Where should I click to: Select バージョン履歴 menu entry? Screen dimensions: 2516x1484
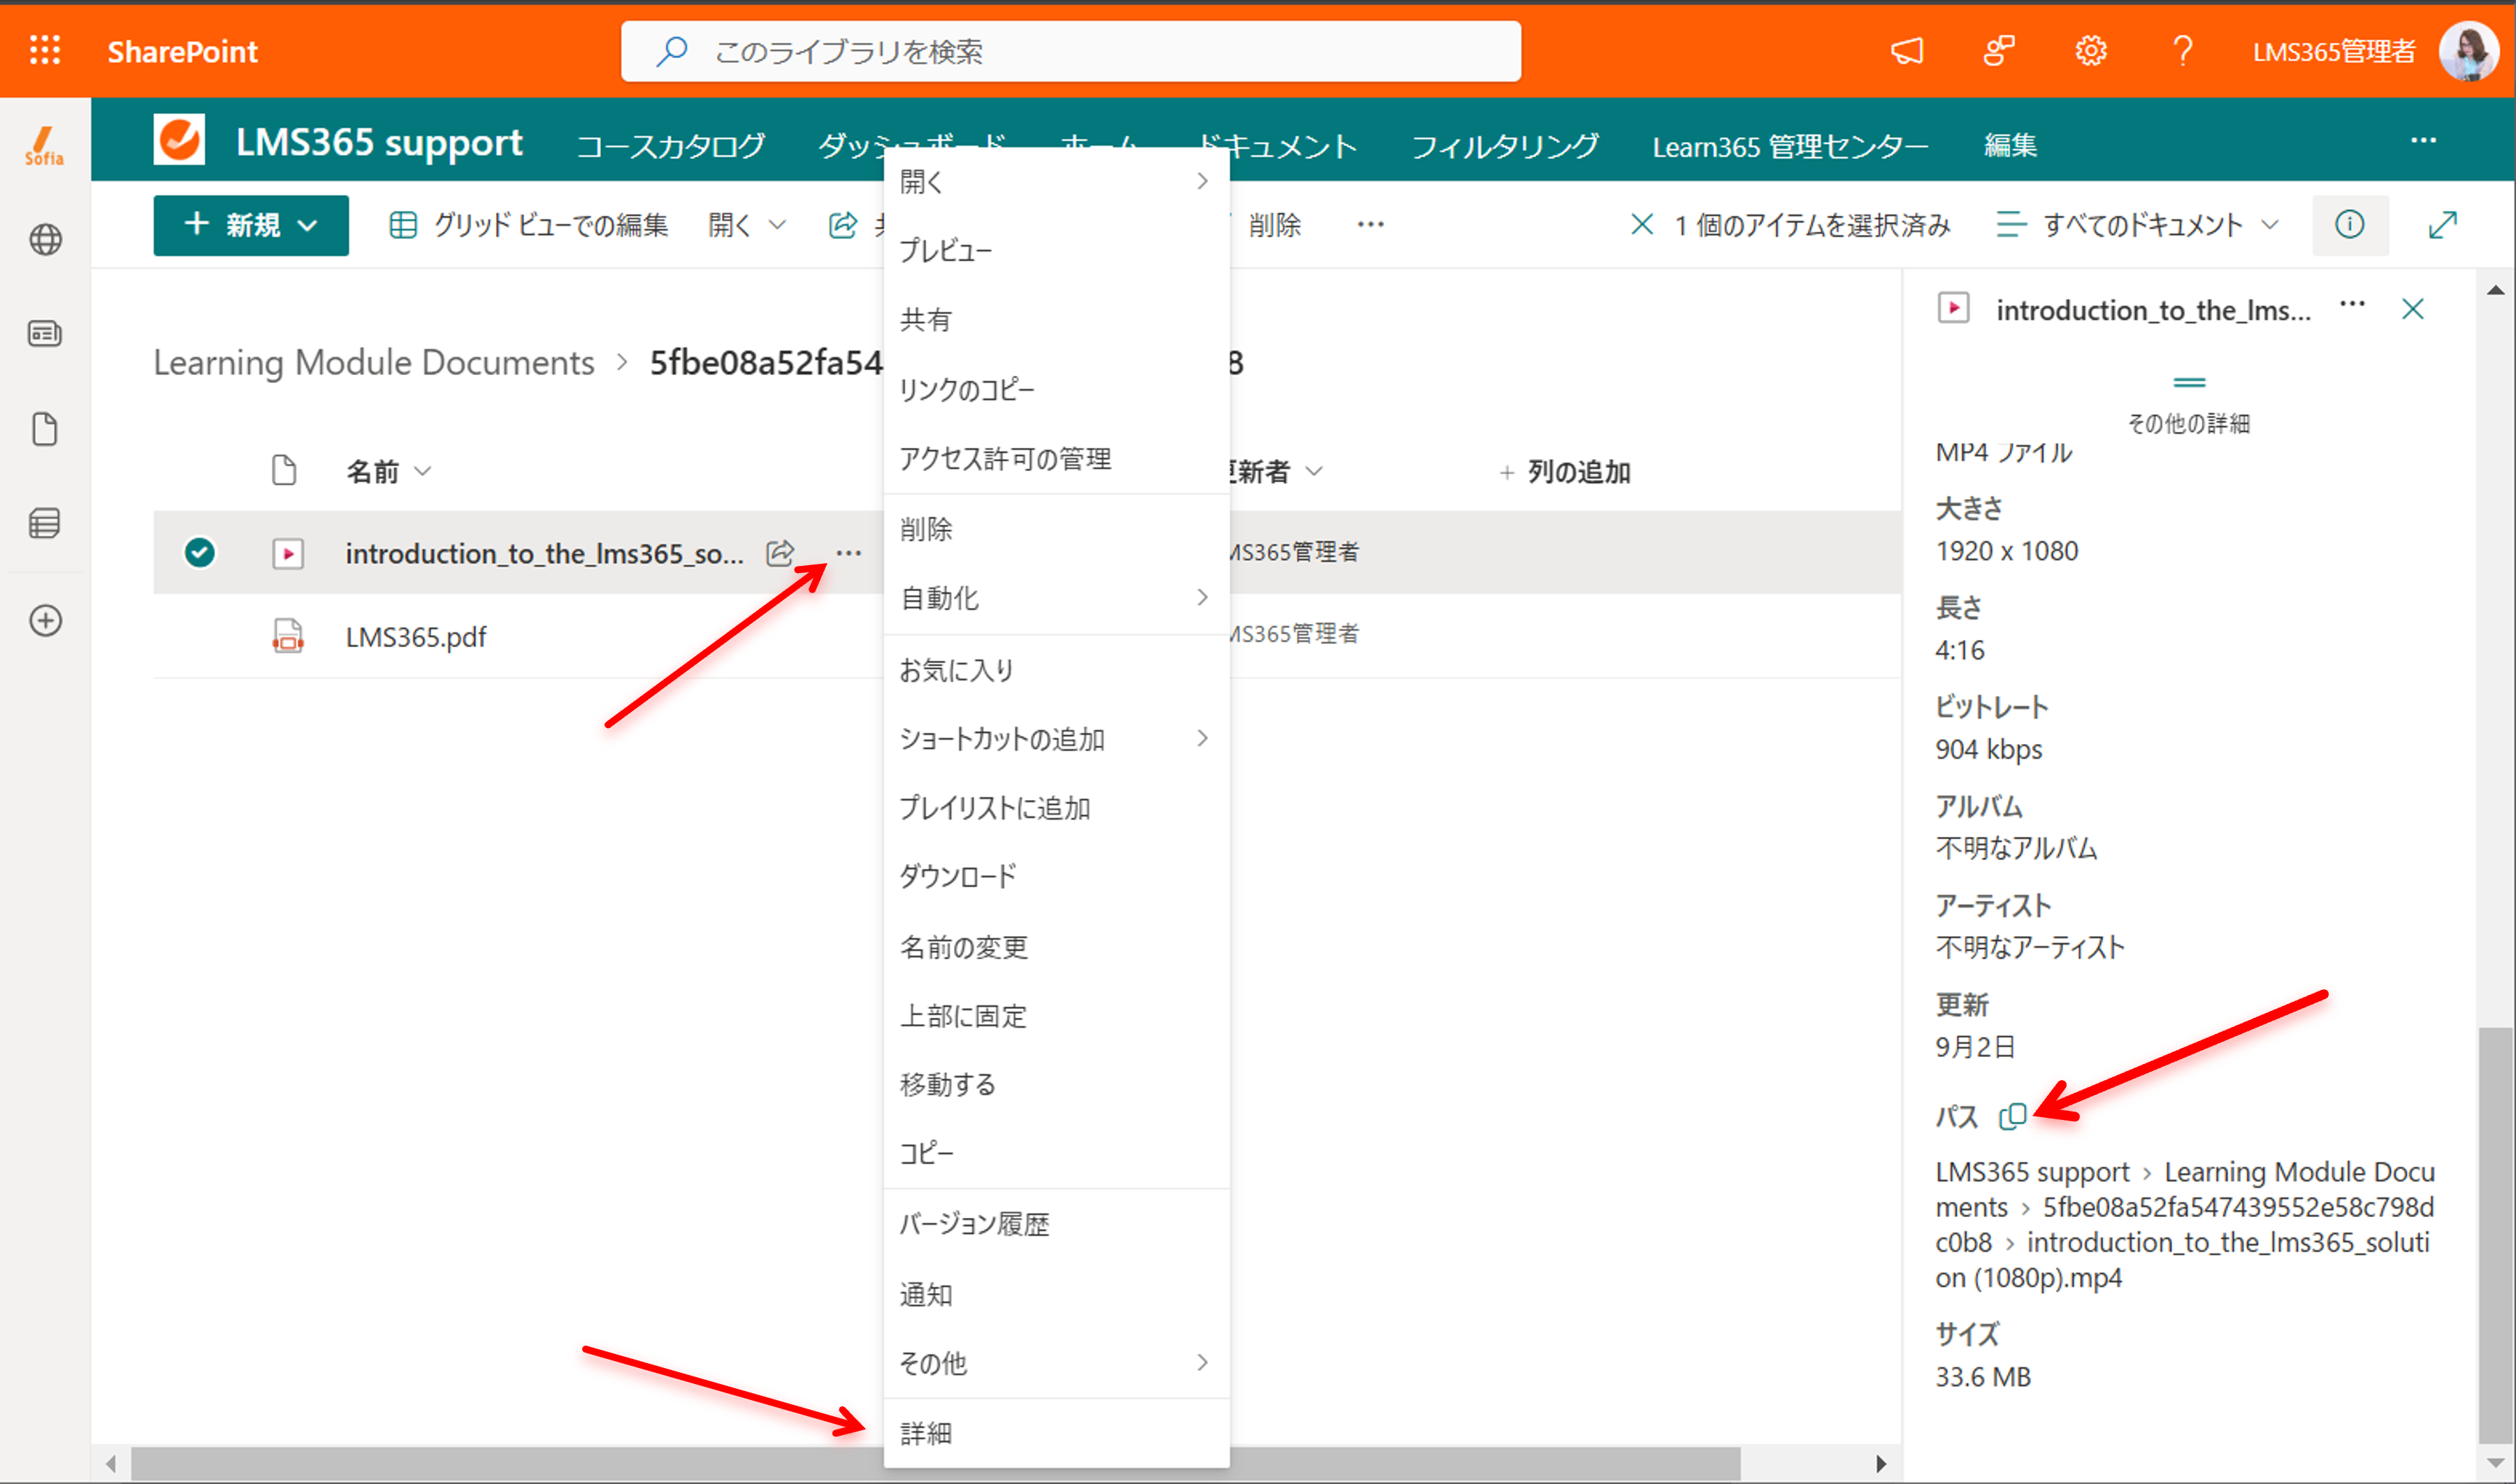pyautogui.click(x=1056, y=1223)
